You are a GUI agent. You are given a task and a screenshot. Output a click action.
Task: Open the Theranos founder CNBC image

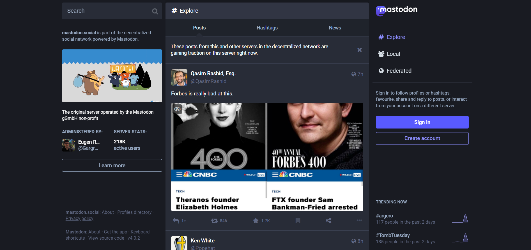click(218, 157)
